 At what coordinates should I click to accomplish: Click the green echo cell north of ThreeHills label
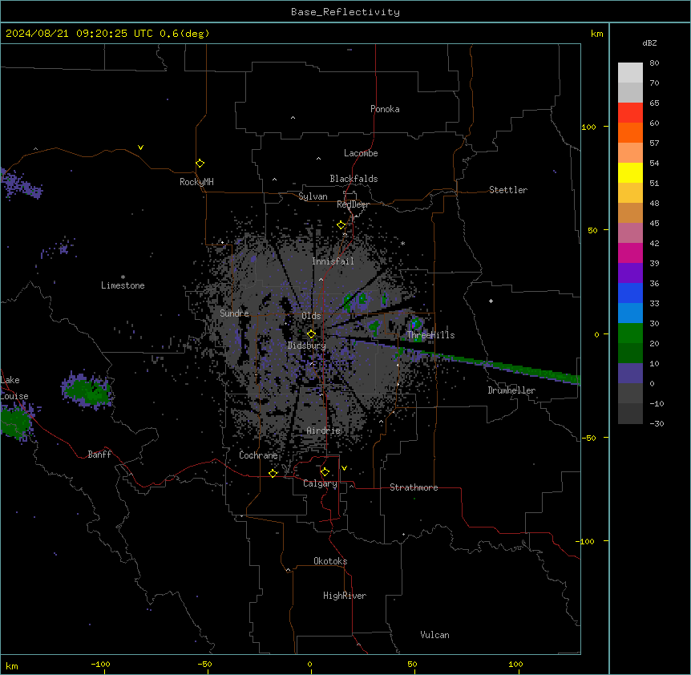tap(415, 324)
